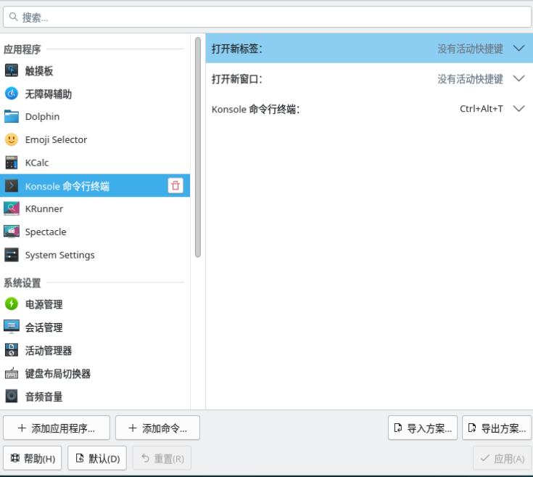Image resolution: width=533 pixels, height=477 pixels.
Task: Click 导出方案... button
Action: pyautogui.click(x=497, y=428)
